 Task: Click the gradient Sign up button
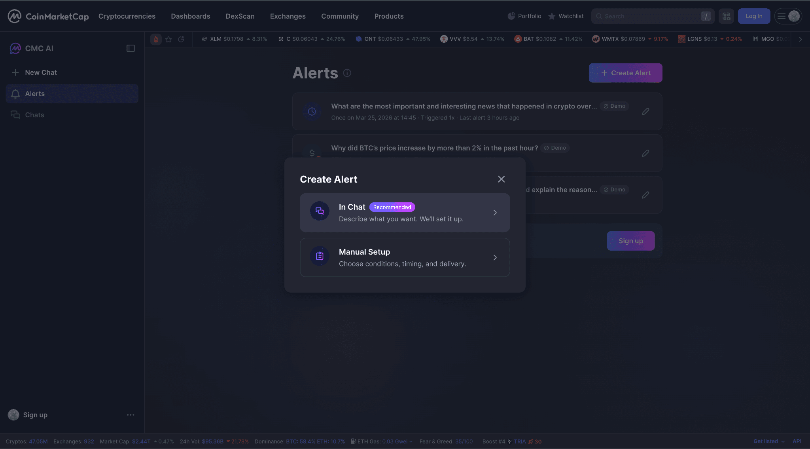[631, 241]
